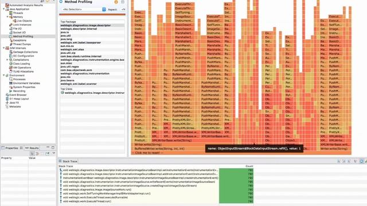Open the Live Objects page

click(x=24, y=21)
